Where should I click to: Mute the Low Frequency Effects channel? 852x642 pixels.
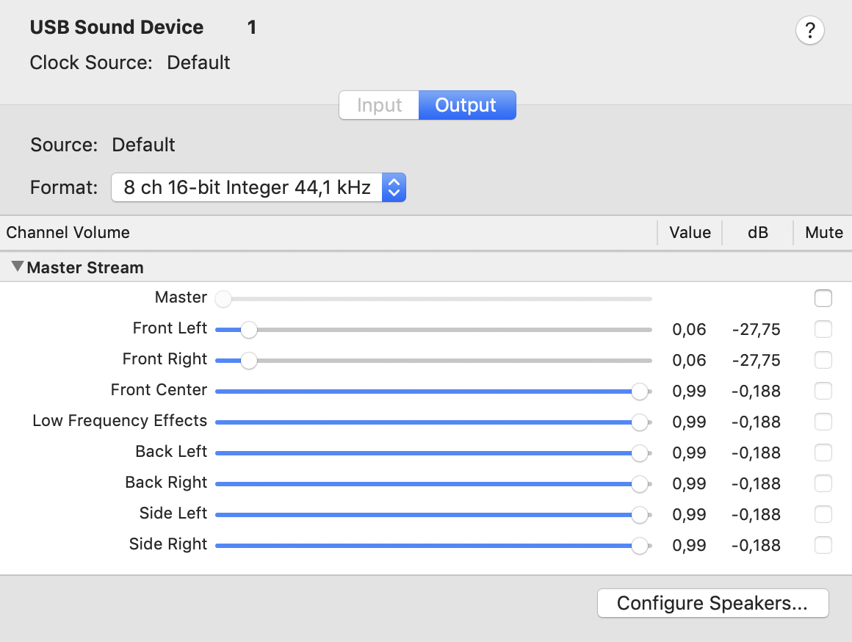[823, 422]
